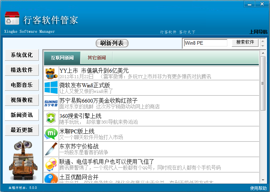This screenshot has width=270, height=192.
Task: Open headline YY上市 市值飙升到6亿美元
Action: pyautogui.click(x=94, y=71)
